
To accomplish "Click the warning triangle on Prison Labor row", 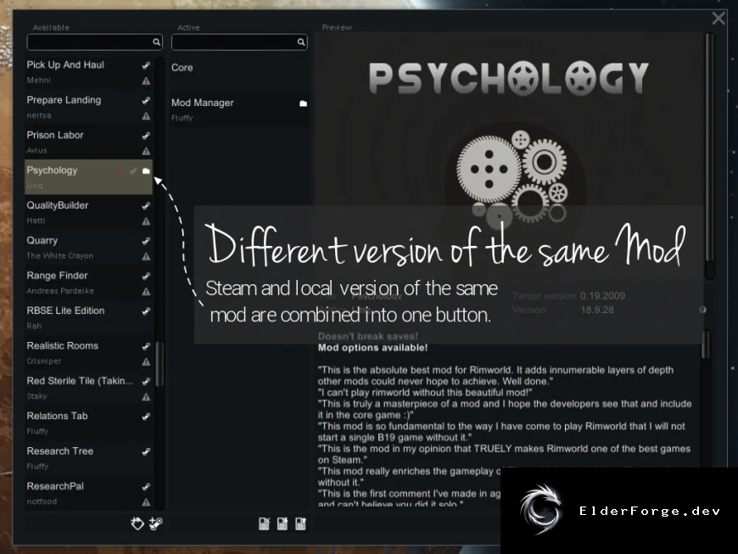I will tap(147, 151).
